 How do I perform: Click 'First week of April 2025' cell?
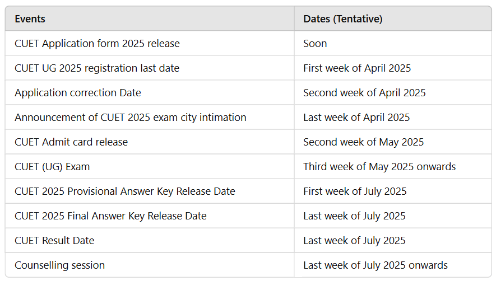[x=357, y=68]
